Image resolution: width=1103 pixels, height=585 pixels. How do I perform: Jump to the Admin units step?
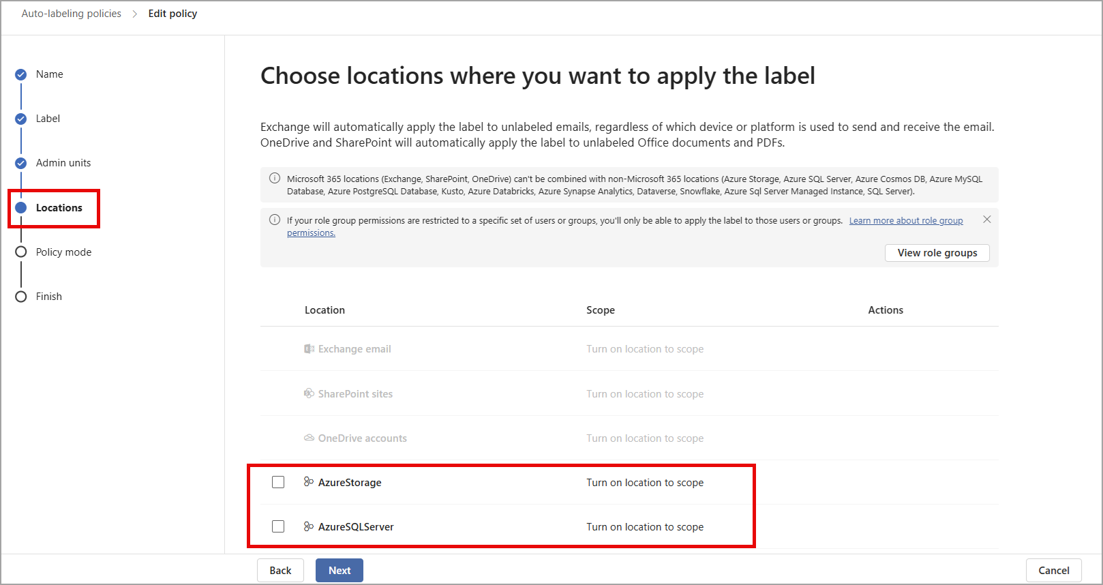(x=63, y=163)
